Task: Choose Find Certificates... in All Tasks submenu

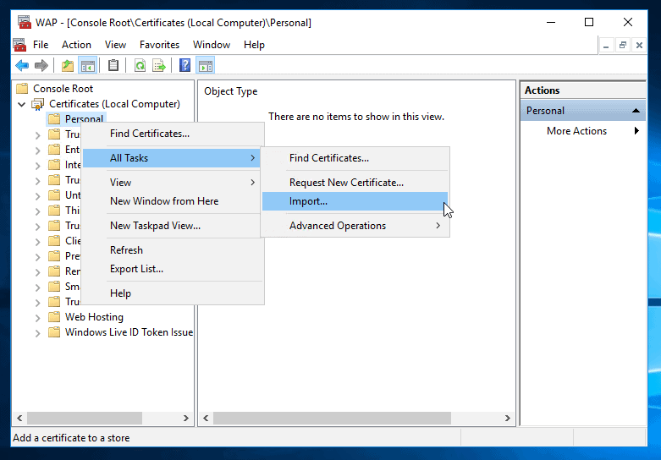Action: [355, 158]
